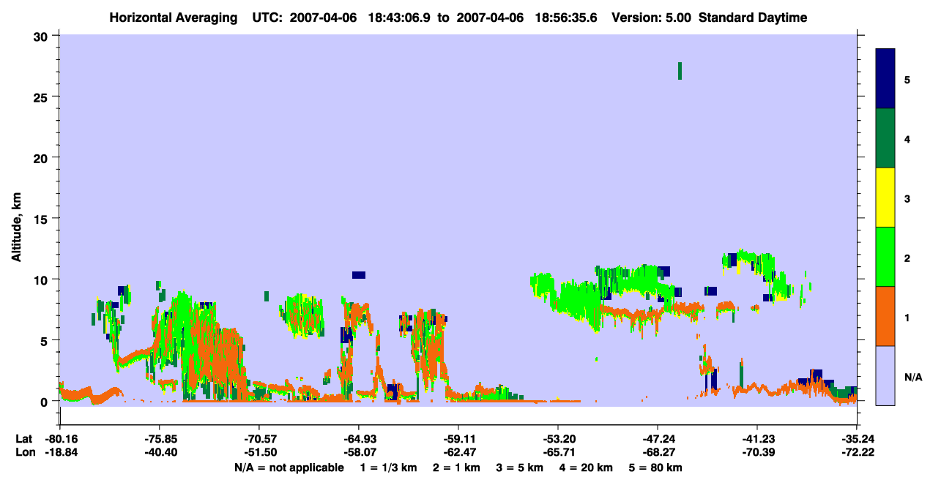Click the altitude tick label 20
The image size is (952, 488).
(41, 158)
